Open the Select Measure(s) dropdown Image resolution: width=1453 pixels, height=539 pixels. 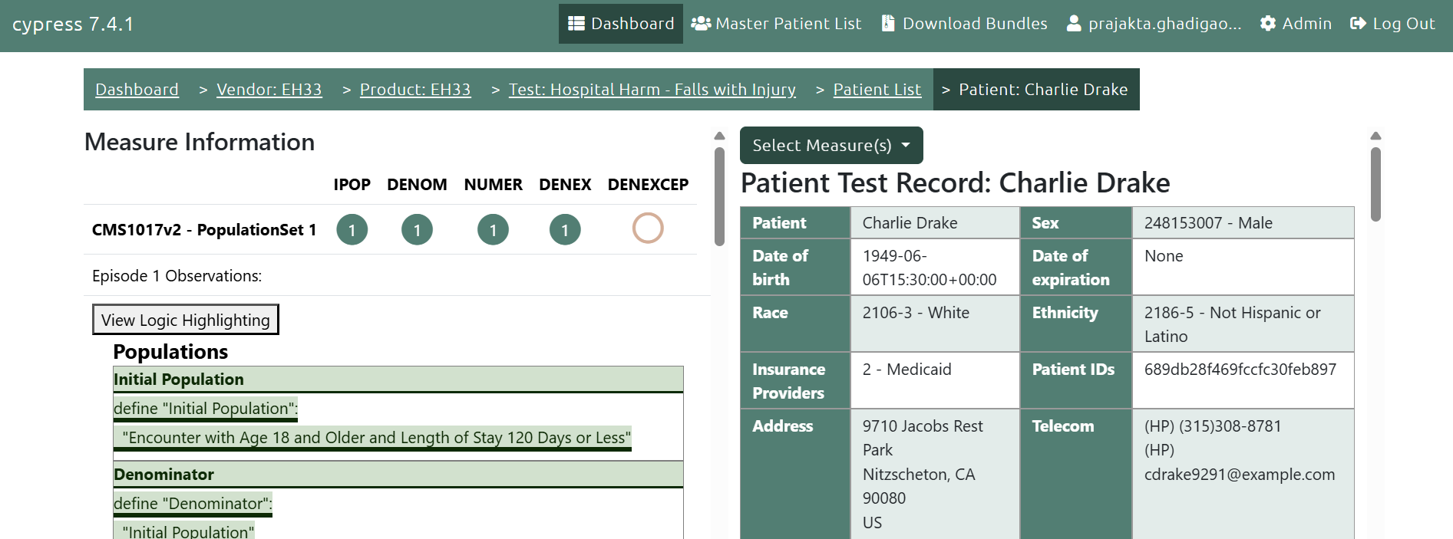831,146
